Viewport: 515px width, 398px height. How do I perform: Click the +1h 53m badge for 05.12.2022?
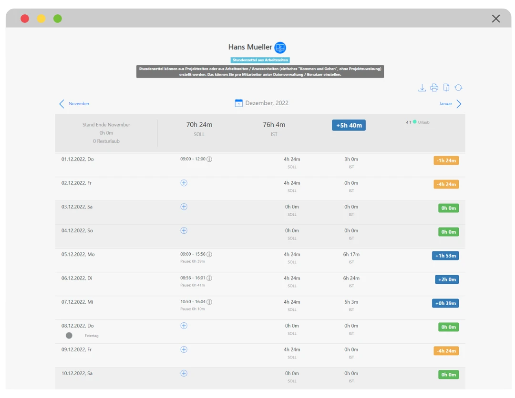click(445, 256)
